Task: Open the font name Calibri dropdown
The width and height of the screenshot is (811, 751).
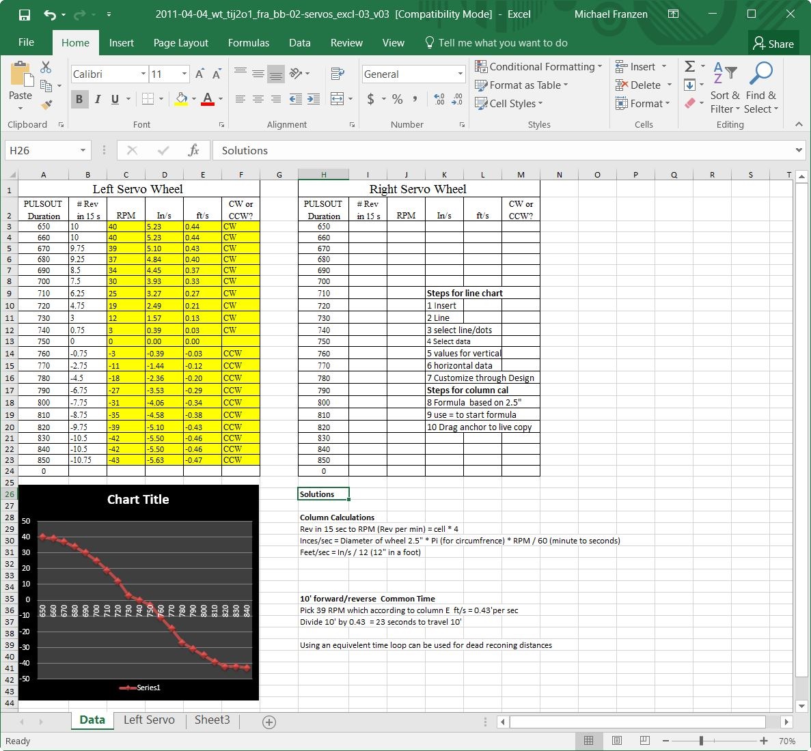Action: click(143, 74)
